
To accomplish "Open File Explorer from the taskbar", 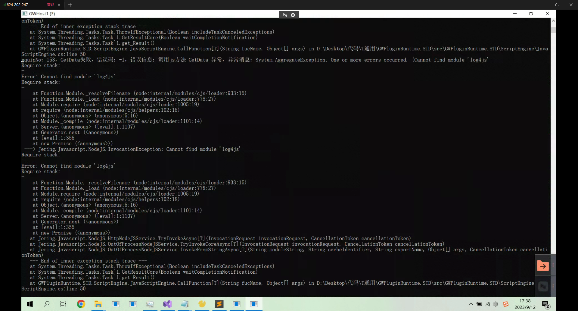I will [98, 304].
